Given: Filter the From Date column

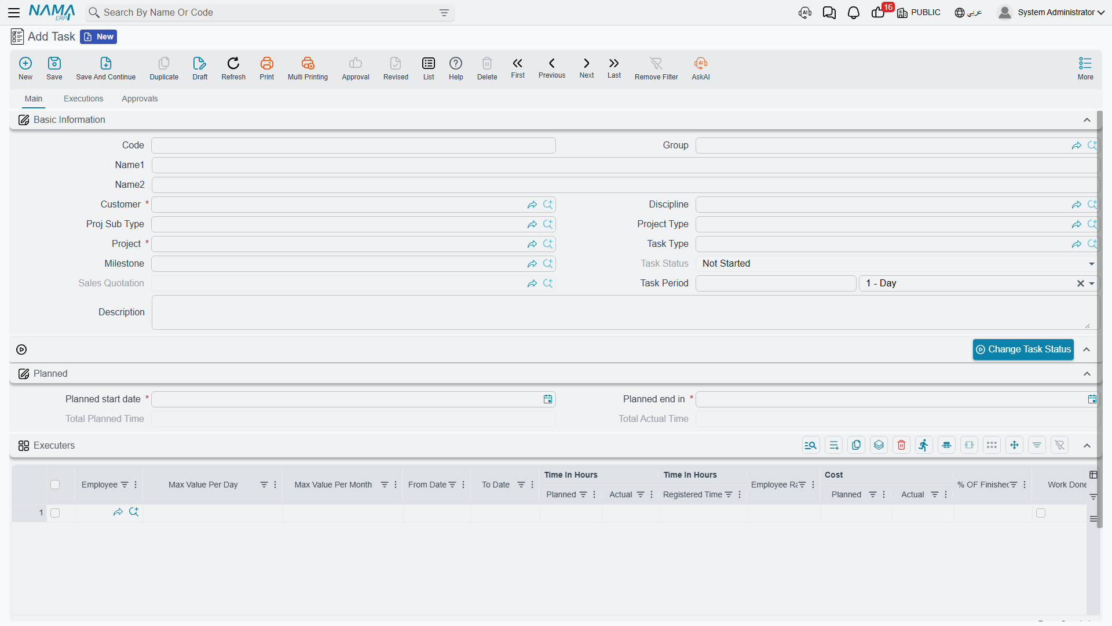Looking at the screenshot, I should 452,485.
